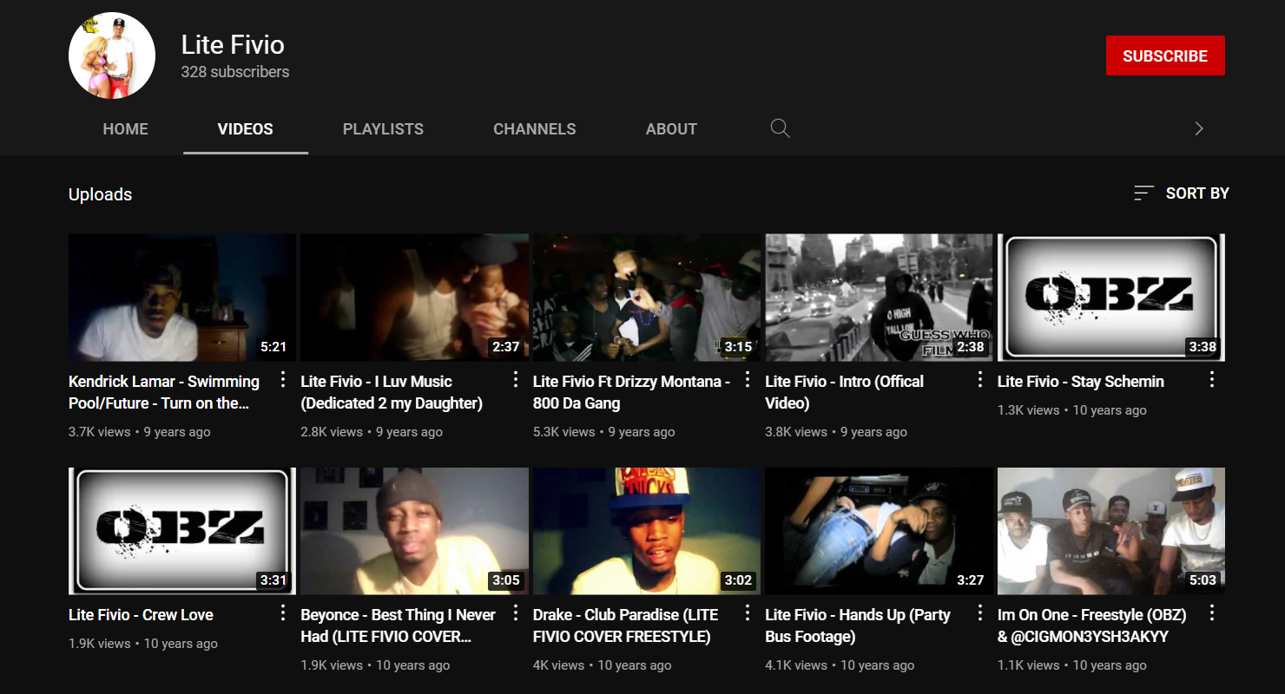Image resolution: width=1285 pixels, height=694 pixels.
Task: Open the Channels tab
Action: coord(534,128)
